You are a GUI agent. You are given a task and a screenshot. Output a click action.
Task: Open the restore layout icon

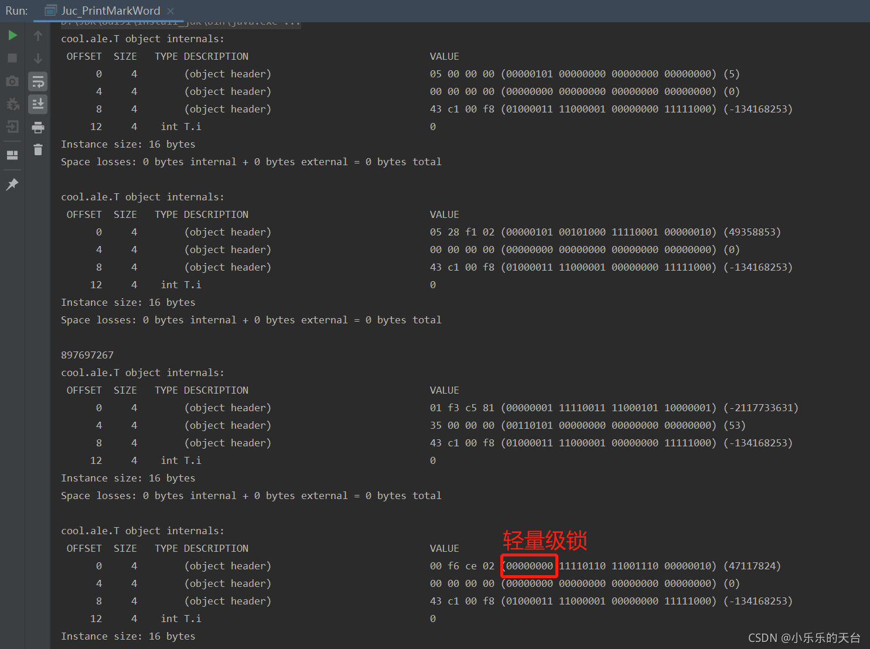coord(12,155)
